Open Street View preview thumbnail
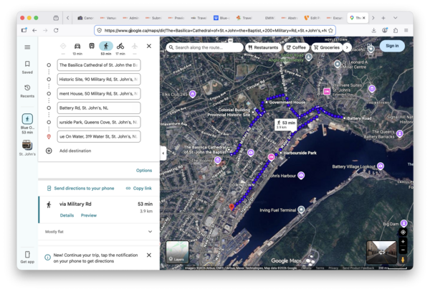Viewport: 430px width, 292px height. pyautogui.click(x=381, y=253)
